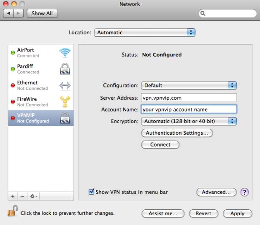The height and width of the screenshot is (225, 260).
Task: Select Pardiff service in the list
Action: pyautogui.click(x=41, y=69)
